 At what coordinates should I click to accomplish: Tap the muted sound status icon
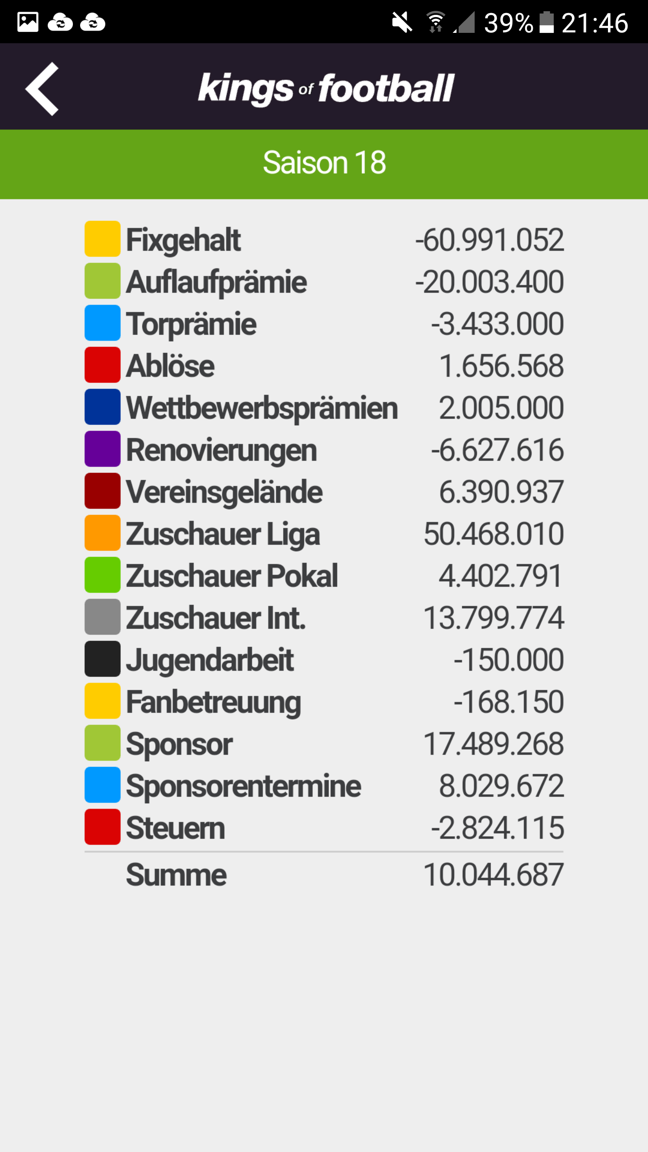pyautogui.click(x=402, y=22)
